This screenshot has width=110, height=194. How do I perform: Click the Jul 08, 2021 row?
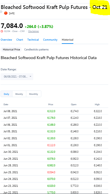(54, 111)
